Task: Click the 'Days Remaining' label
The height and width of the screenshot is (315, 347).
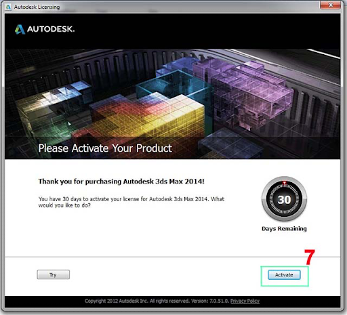Action: tap(284, 229)
